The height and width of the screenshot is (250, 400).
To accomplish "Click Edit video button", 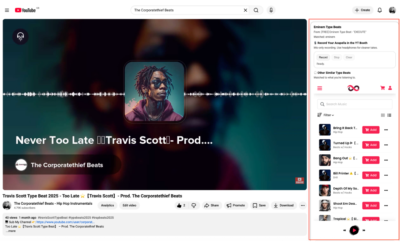I will pos(129,205).
